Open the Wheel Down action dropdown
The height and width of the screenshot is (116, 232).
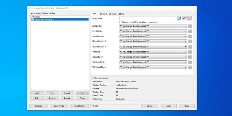(153, 57)
